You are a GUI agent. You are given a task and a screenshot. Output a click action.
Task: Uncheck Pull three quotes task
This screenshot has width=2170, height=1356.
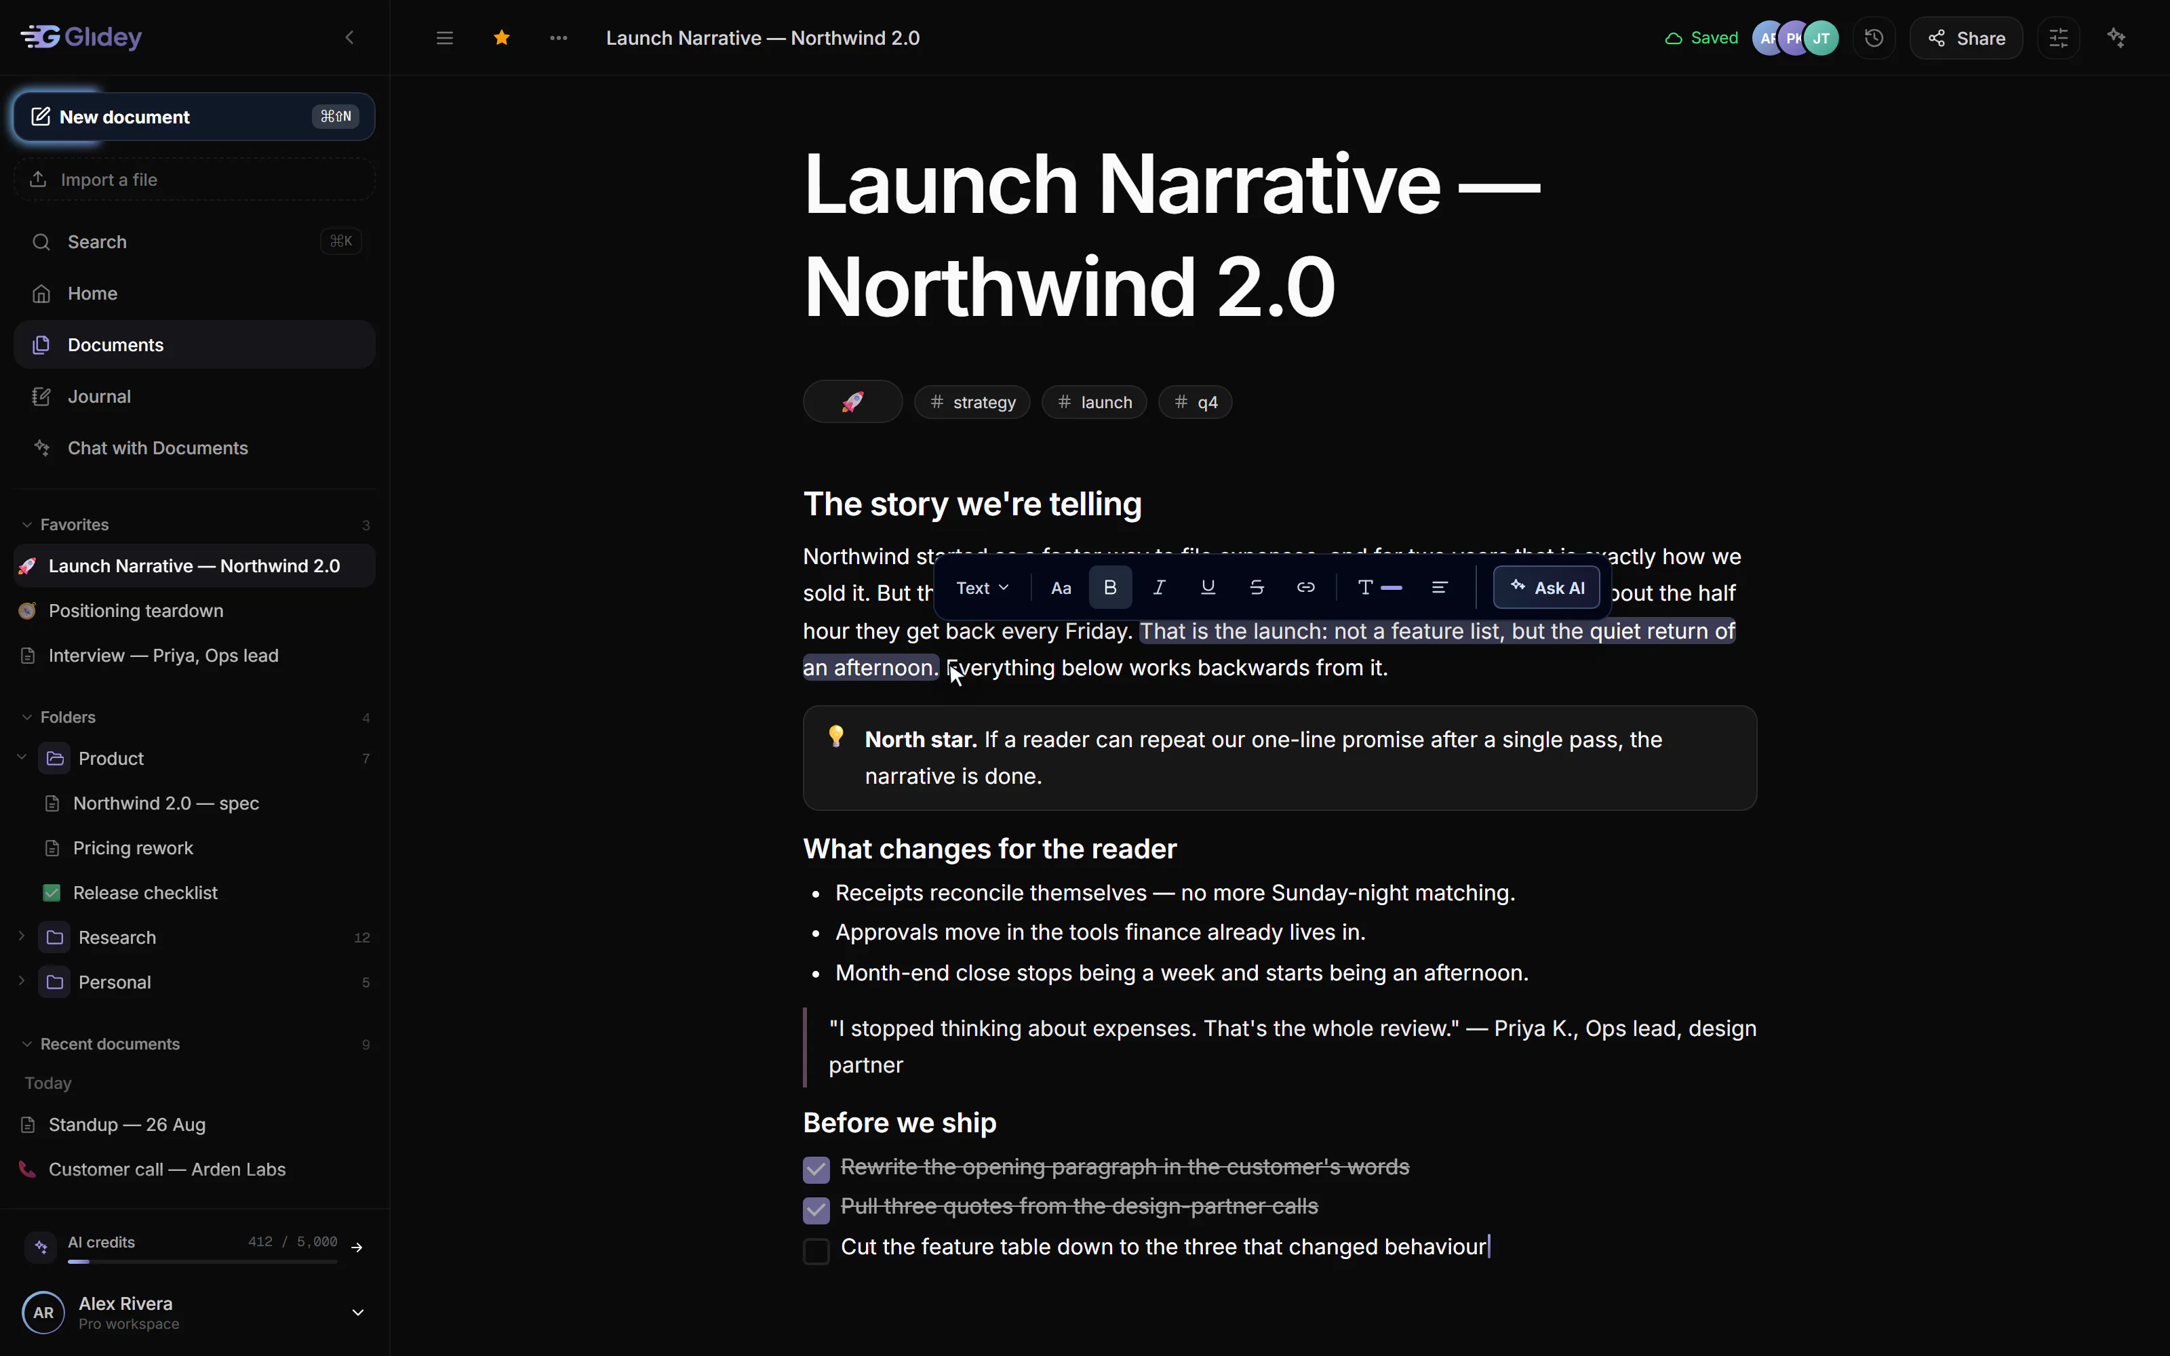pyautogui.click(x=816, y=1211)
